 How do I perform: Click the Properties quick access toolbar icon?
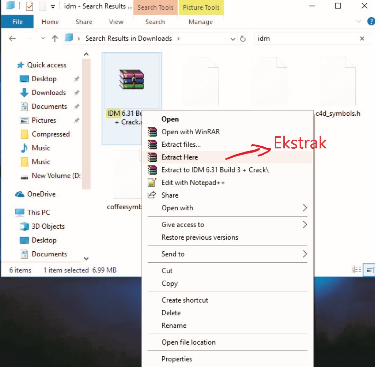pyautogui.click(x=29, y=7)
